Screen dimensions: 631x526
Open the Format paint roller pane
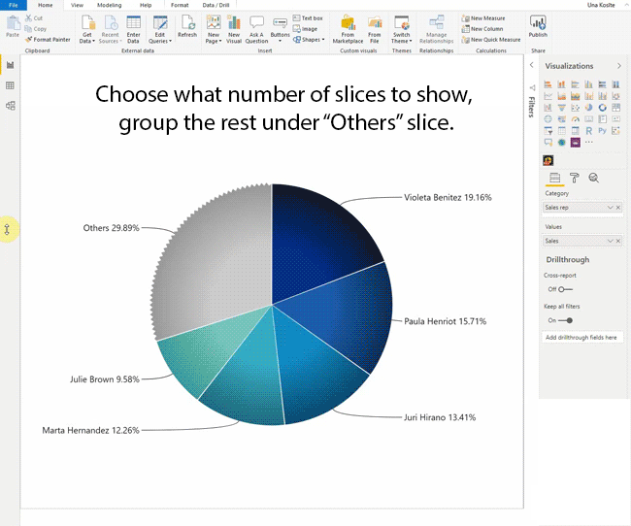coord(575,178)
